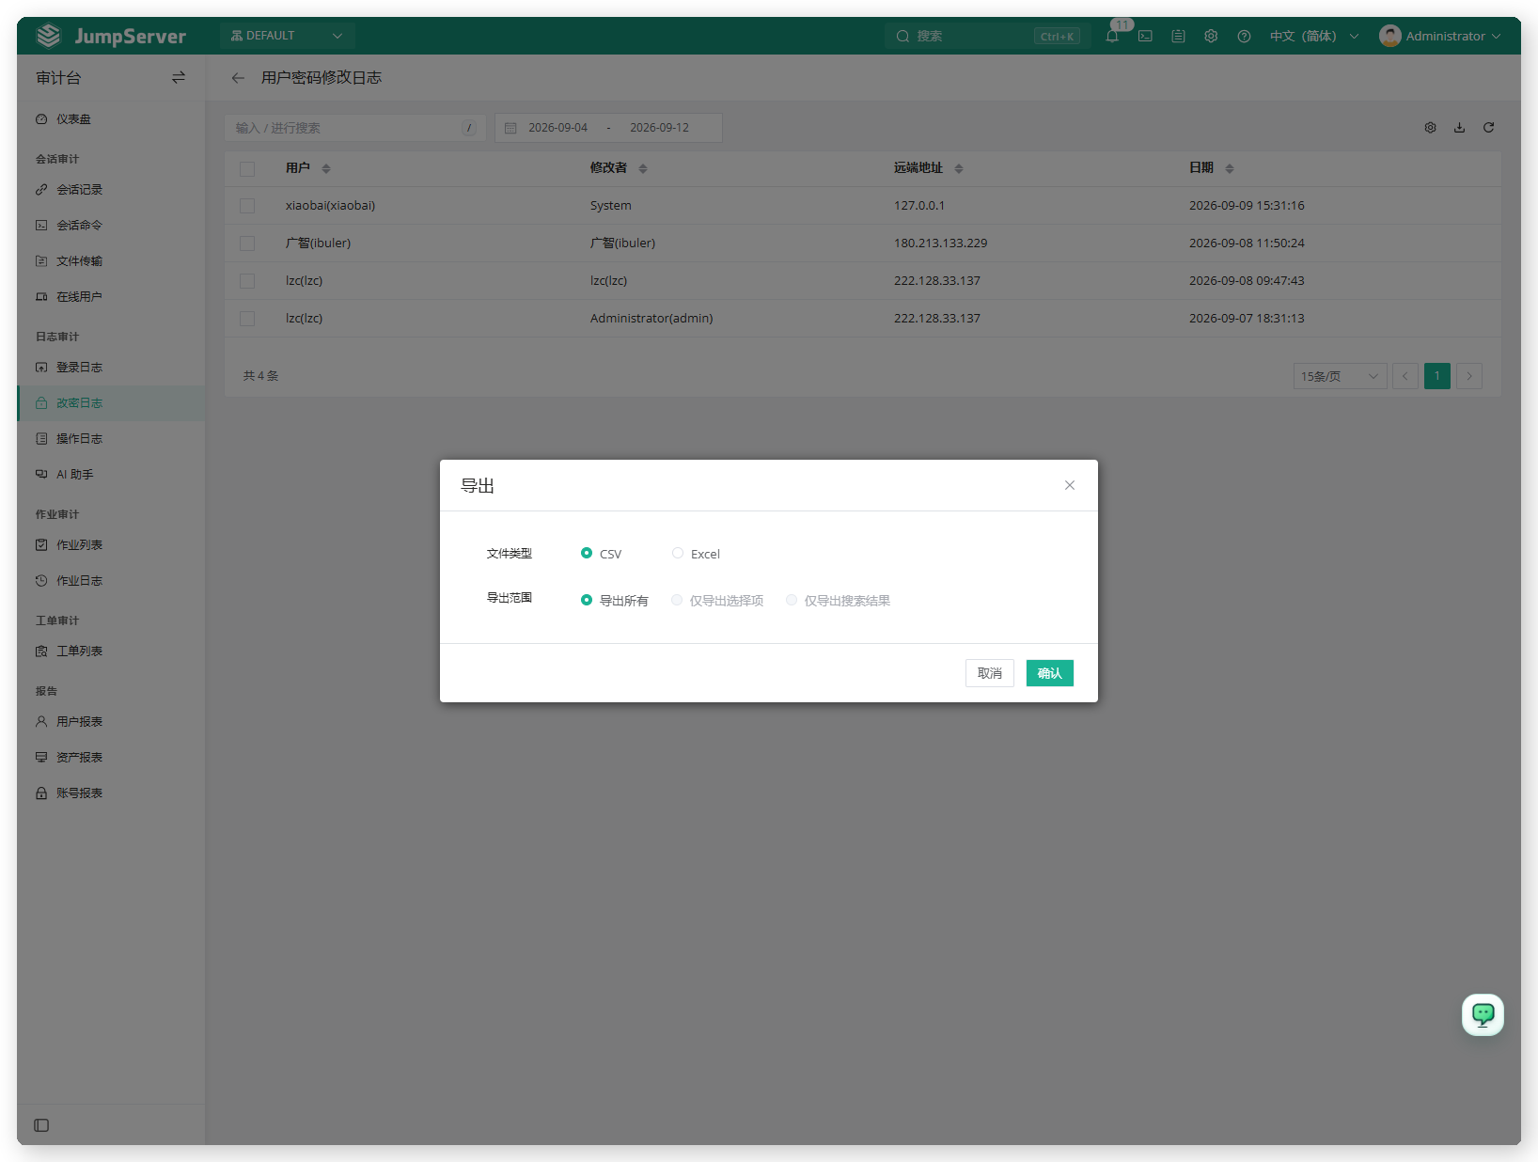Screen dimensions: 1538x1162
Task: Go to previous page arrow
Action: (1405, 376)
